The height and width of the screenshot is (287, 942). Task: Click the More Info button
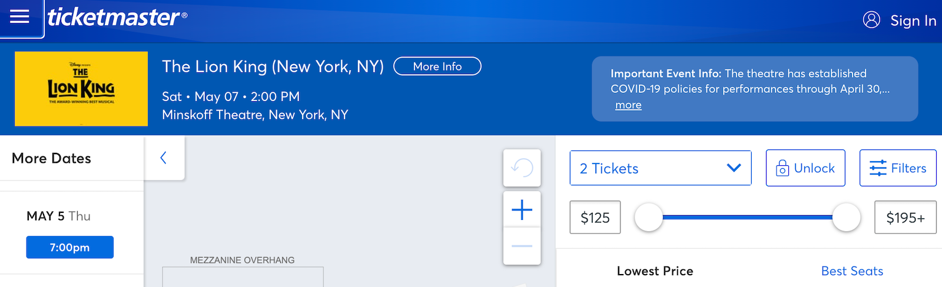click(437, 66)
